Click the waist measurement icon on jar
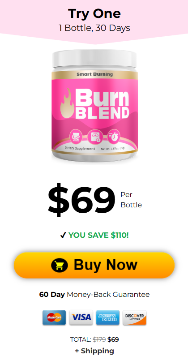The width and height of the screenshot is (188, 356). point(76,136)
